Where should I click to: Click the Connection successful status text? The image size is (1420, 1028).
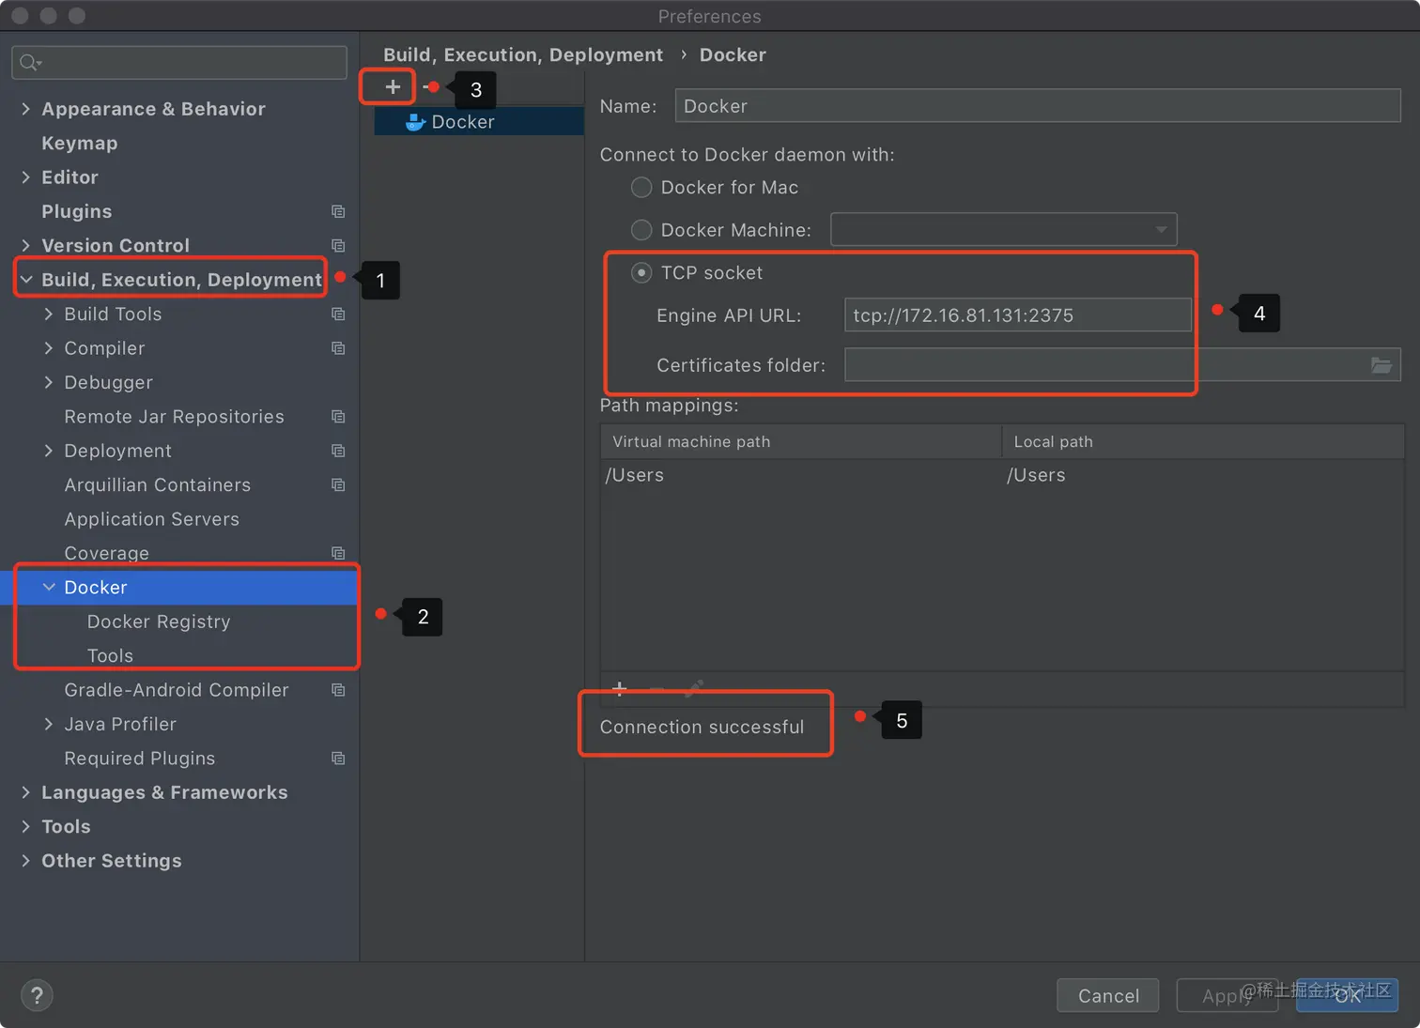(702, 728)
